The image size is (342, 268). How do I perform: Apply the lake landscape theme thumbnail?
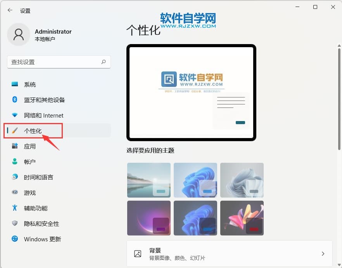tap(149, 180)
